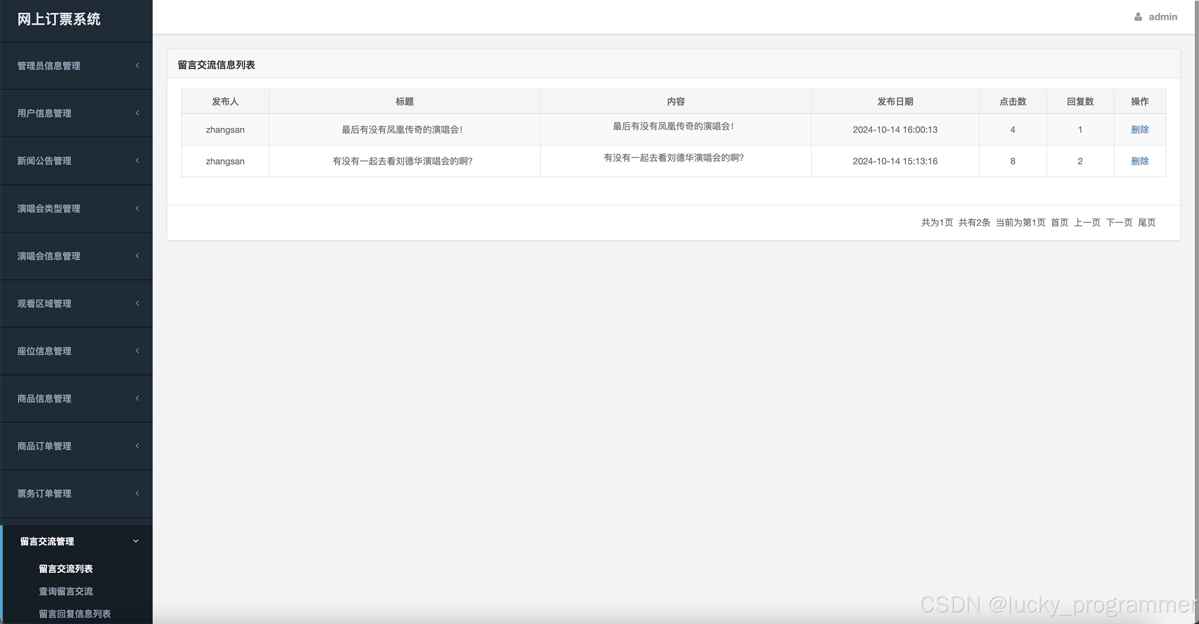Image resolution: width=1199 pixels, height=624 pixels.
Task: Open 查询留言交流 submenu item
Action: pos(66,591)
